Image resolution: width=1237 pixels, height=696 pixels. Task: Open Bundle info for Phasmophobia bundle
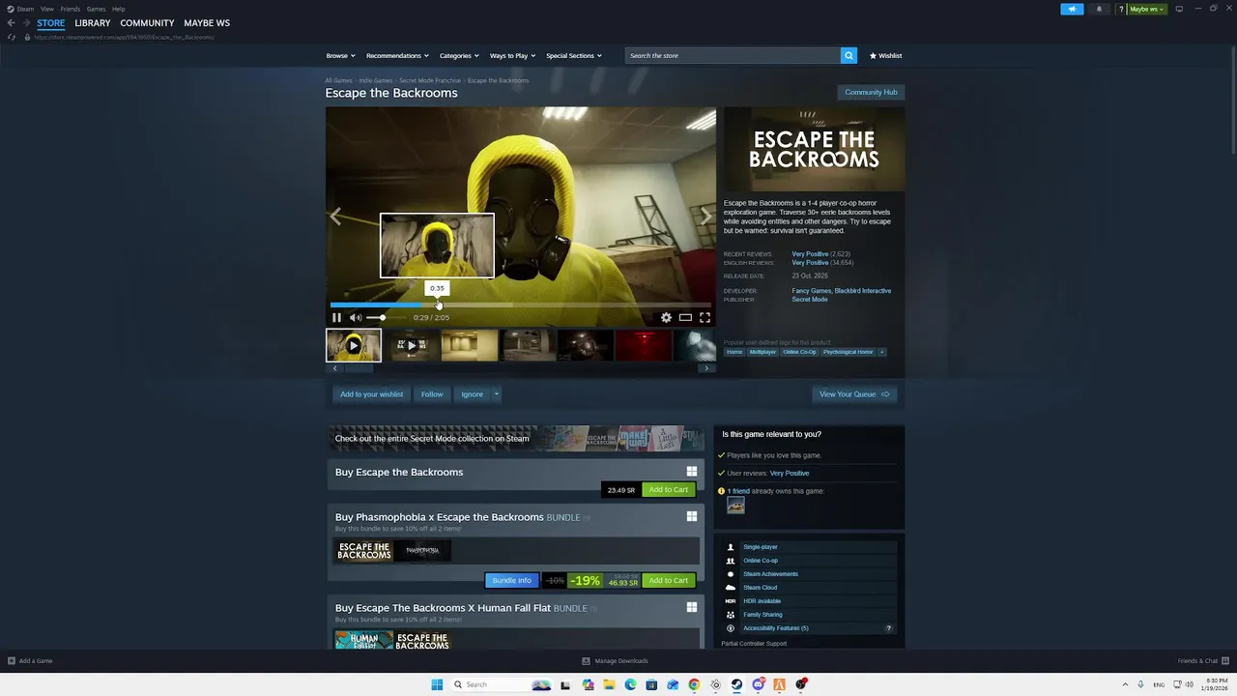coord(511,580)
